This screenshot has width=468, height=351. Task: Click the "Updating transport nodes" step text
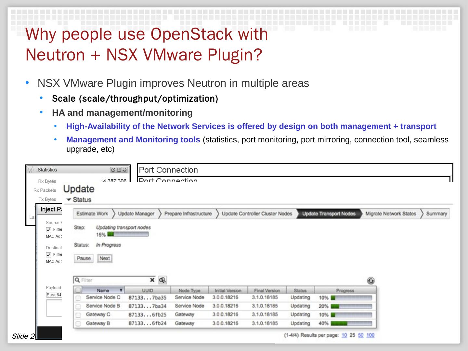point(123,227)
